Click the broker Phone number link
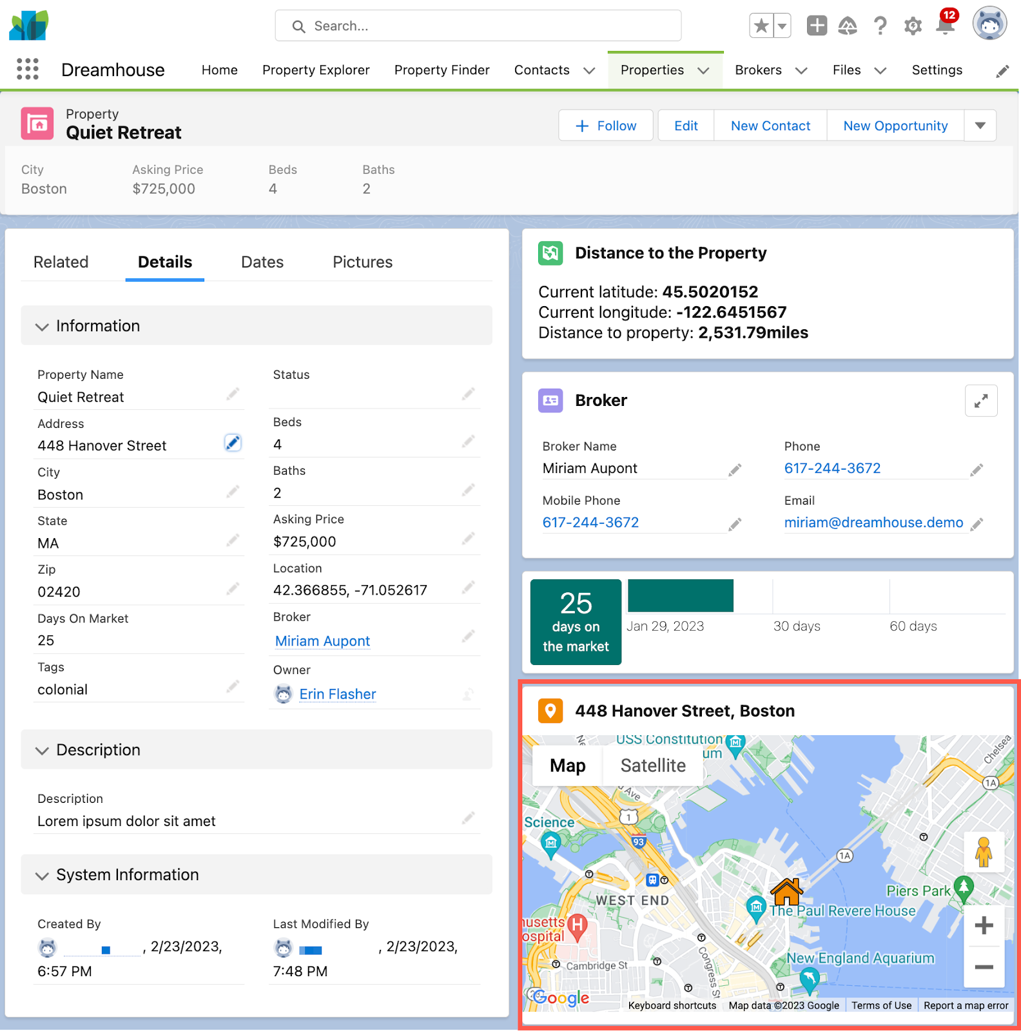This screenshot has width=1021, height=1031. [x=832, y=468]
